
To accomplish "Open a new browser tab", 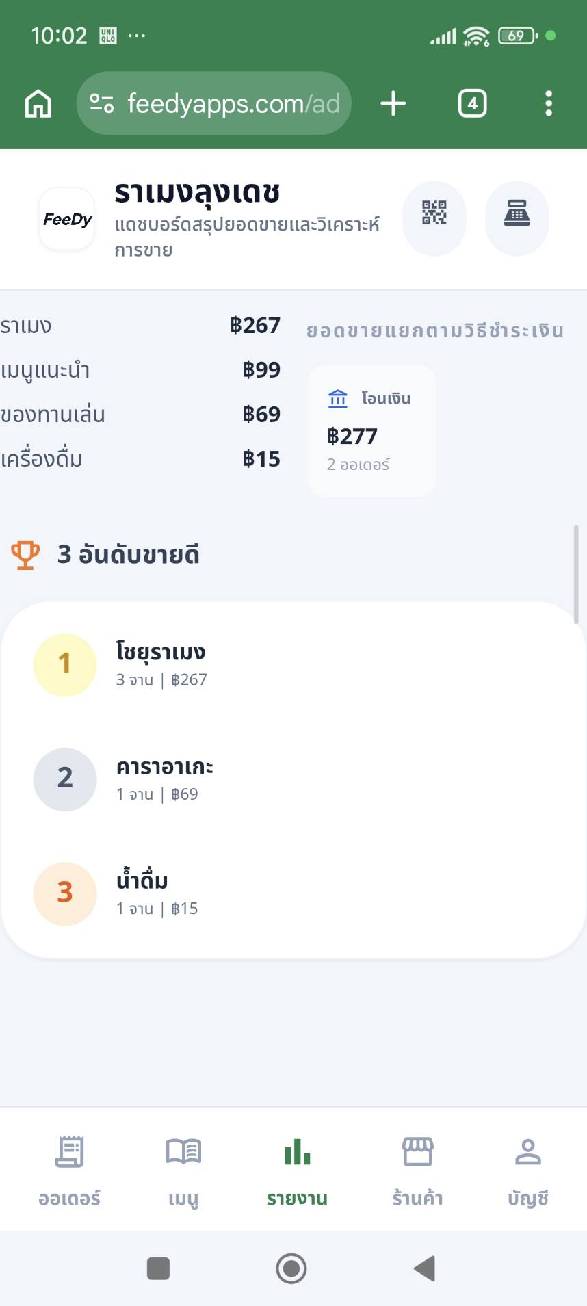I will (393, 104).
